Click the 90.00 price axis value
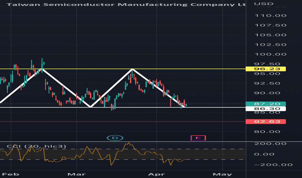302x178 pixels. pyautogui.click(x=267, y=93)
